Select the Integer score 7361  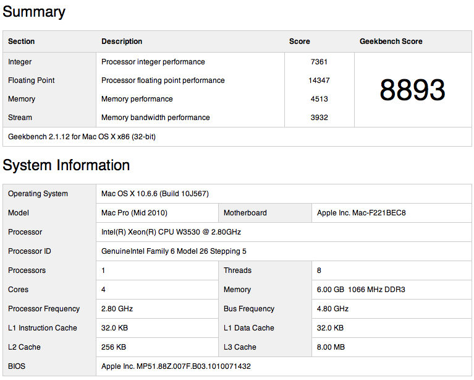point(319,62)
